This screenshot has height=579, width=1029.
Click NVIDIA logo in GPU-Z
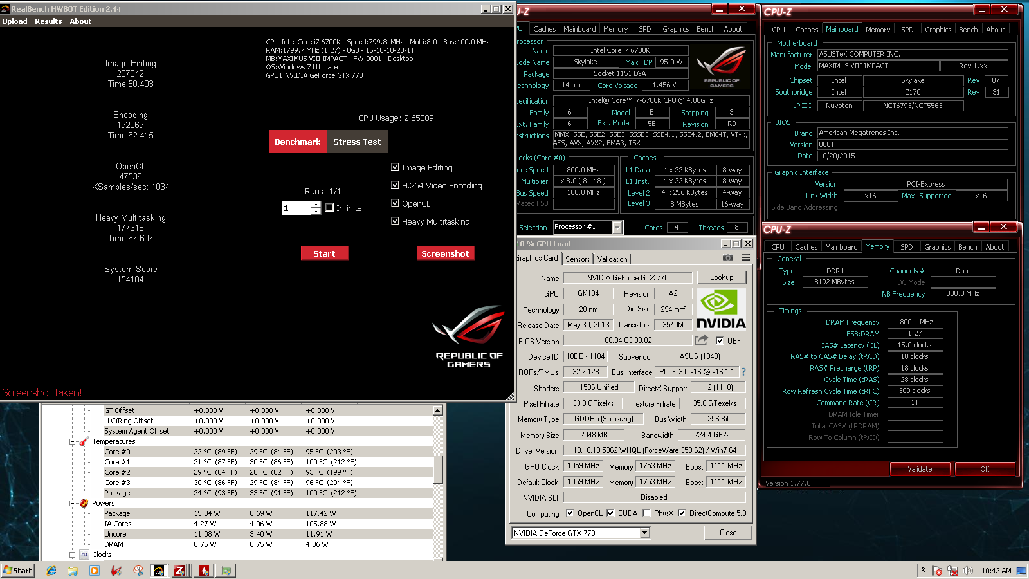722,309
